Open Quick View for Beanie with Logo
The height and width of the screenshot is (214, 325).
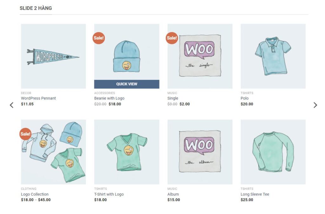[x=127, y=84]
